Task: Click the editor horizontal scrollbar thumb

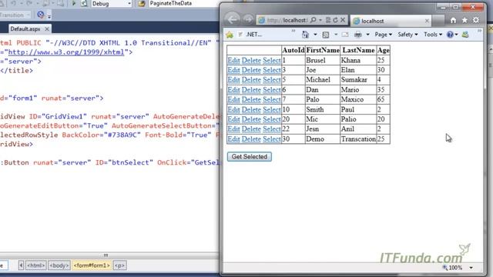Action: [106, 255]
